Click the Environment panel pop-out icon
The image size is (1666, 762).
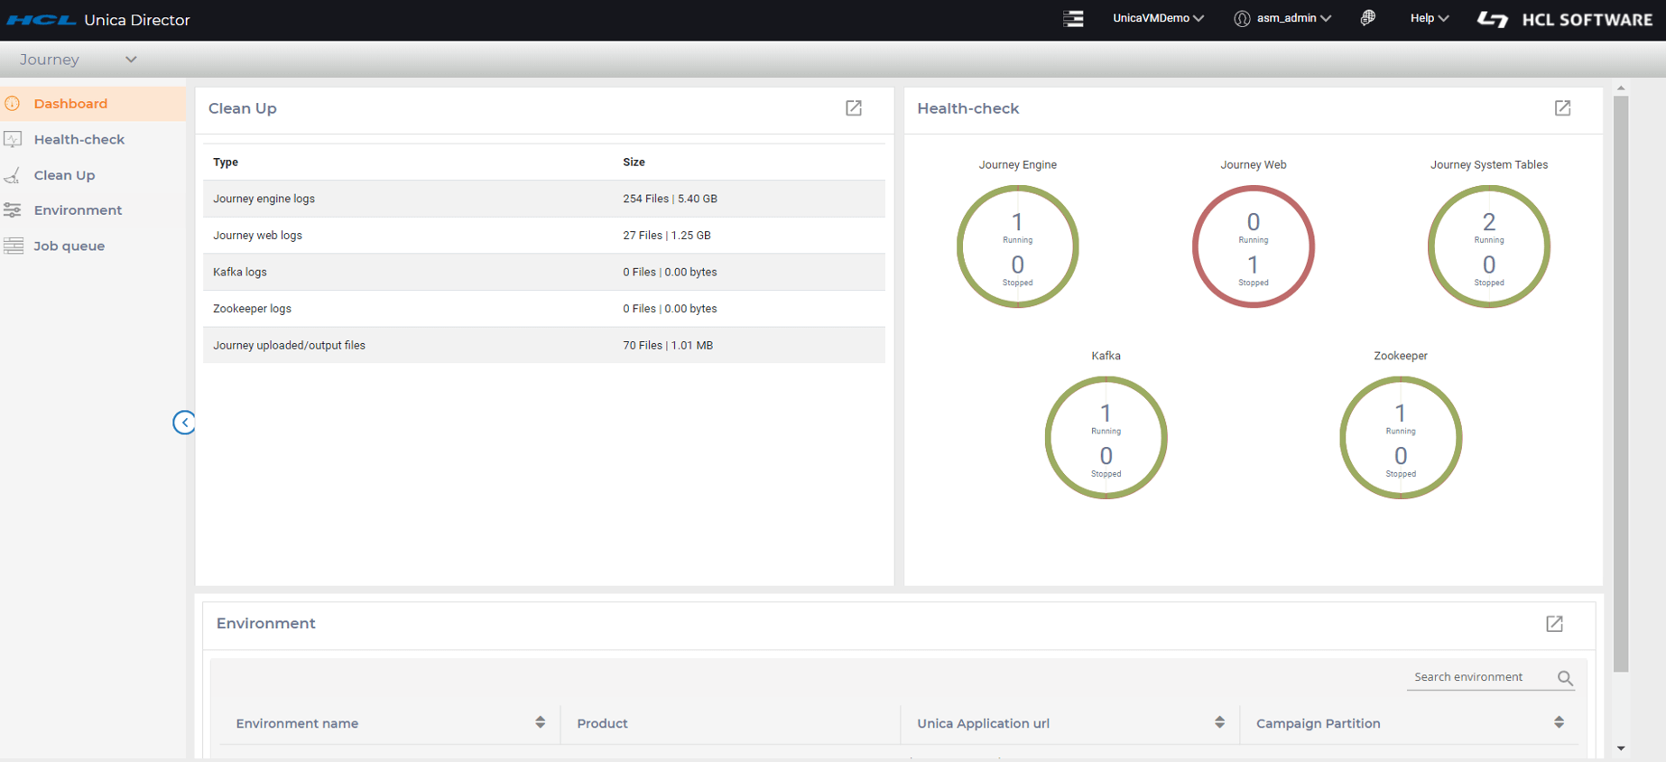[x=1554, y=624]
